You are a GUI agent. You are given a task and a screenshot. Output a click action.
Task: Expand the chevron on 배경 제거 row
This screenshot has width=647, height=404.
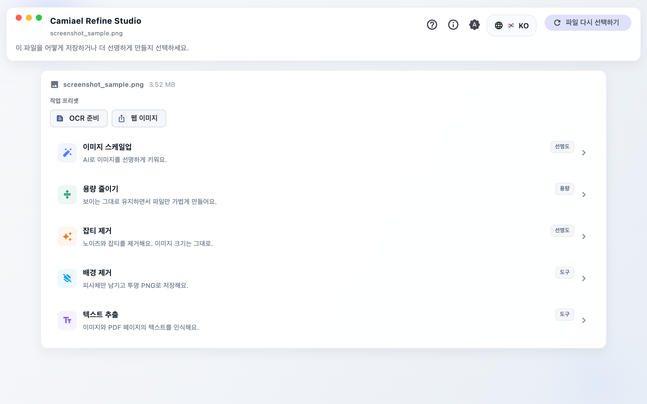(584, 279)
